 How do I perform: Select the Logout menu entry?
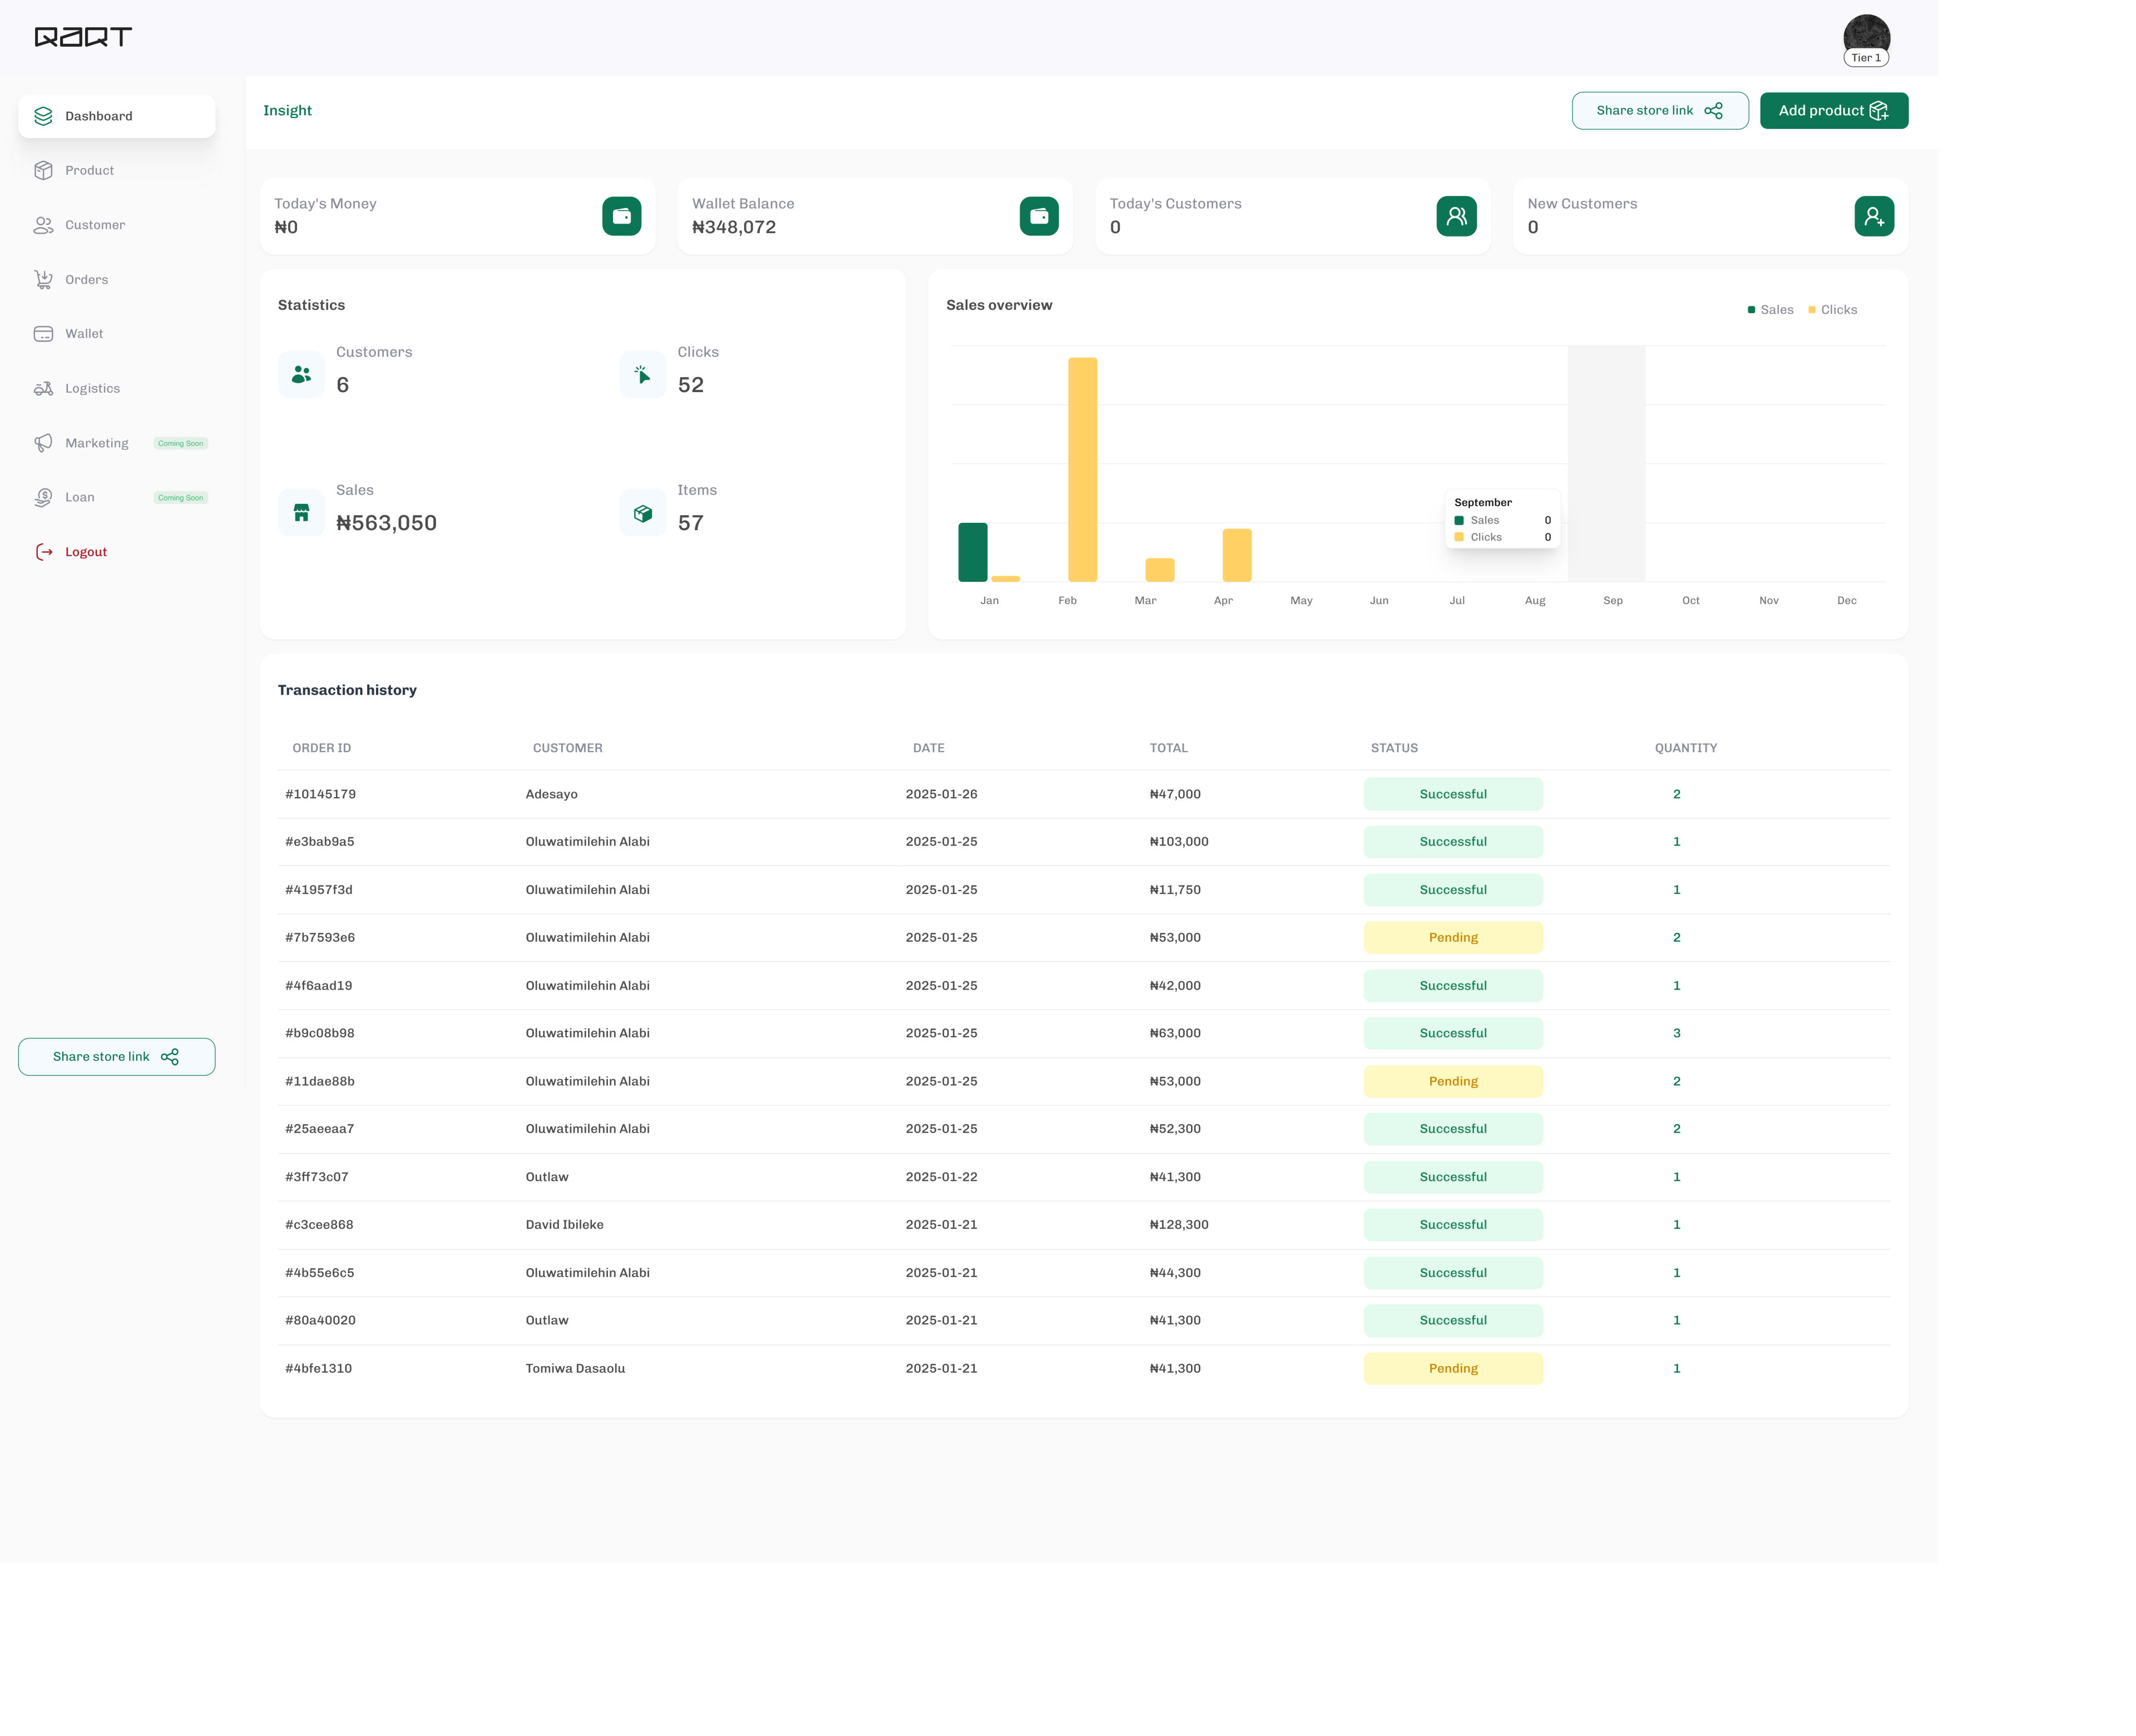click(85, 551)
